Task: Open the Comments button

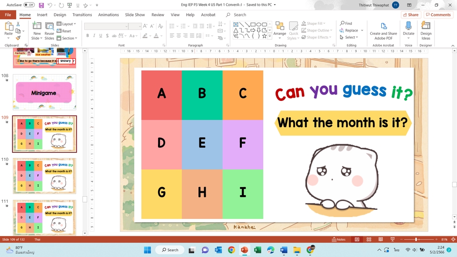Action: 438,15
